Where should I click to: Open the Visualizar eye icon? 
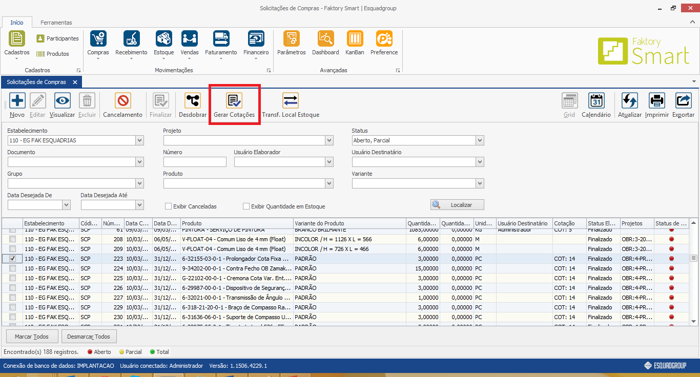click(63, 101)
